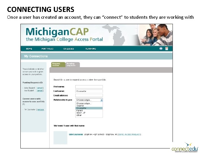Click the Last name field containing Counselor

coord(89,91)
